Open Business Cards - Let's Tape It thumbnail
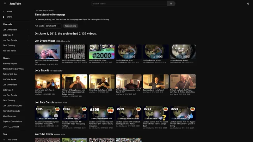This screenshot has width=253, height=142. 156,81
